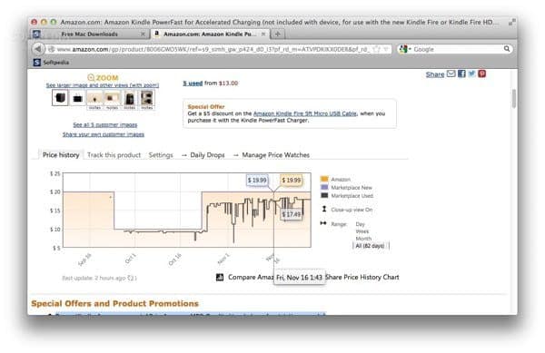The height and width of the screenshot is (353, 545).
Task: Share on Pinterest icon
Action: coord(481,74)
